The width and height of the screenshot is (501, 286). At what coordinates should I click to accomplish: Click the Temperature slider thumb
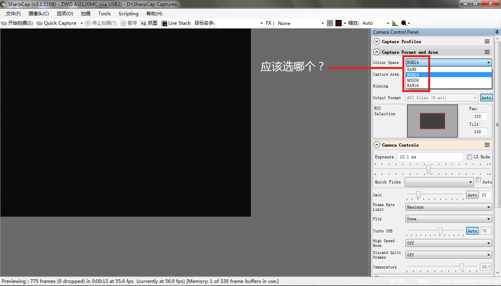point(462,267)
